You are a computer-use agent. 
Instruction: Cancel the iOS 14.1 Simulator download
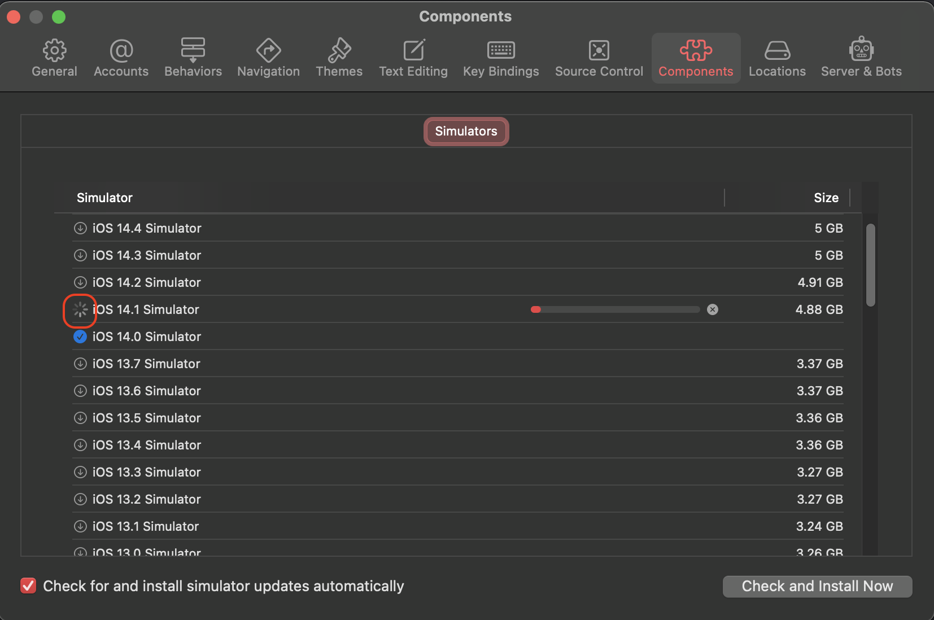(x=713, y=309)
